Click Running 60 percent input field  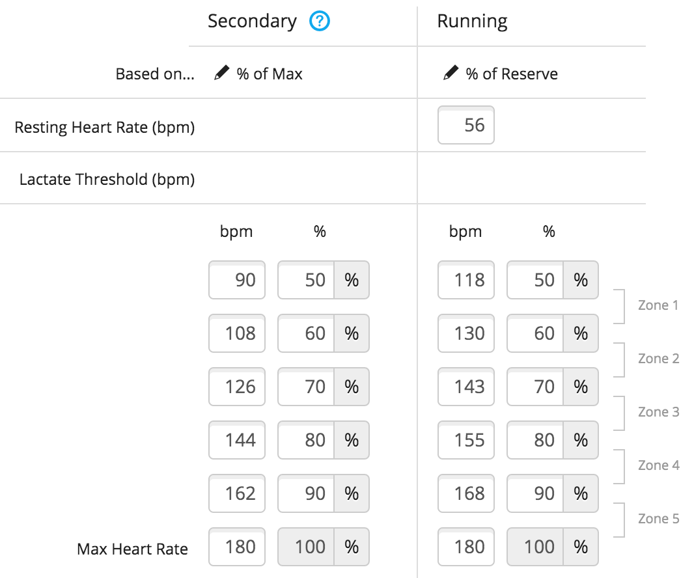tap(535, 333)
